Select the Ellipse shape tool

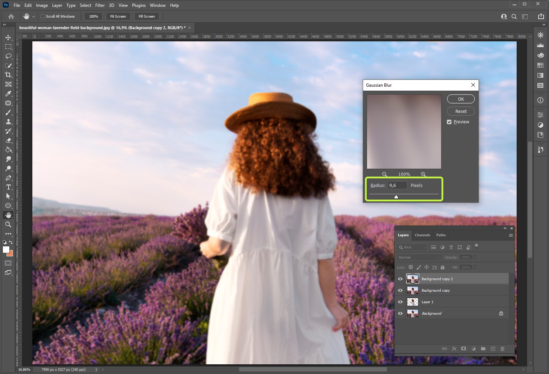[8, 206]
